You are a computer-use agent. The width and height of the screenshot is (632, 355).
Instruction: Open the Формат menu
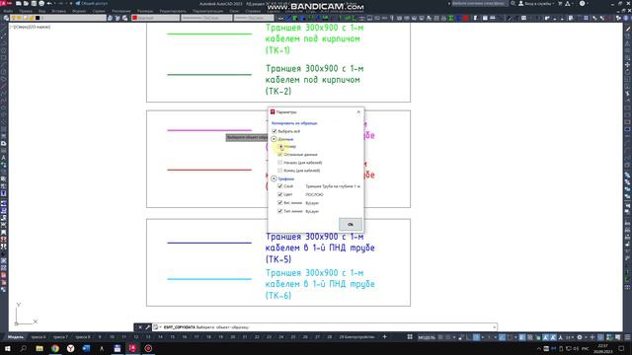click(x=79, y=11)
